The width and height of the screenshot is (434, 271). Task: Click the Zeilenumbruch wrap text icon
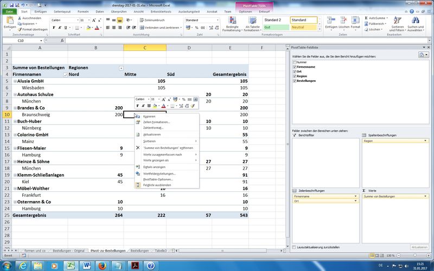pyautogui.click(x=141, y=20)
